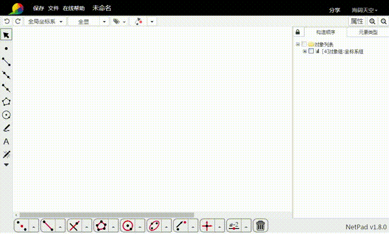
Task: Expand more tools arrow below left sidebar
Action: (6, 165)
